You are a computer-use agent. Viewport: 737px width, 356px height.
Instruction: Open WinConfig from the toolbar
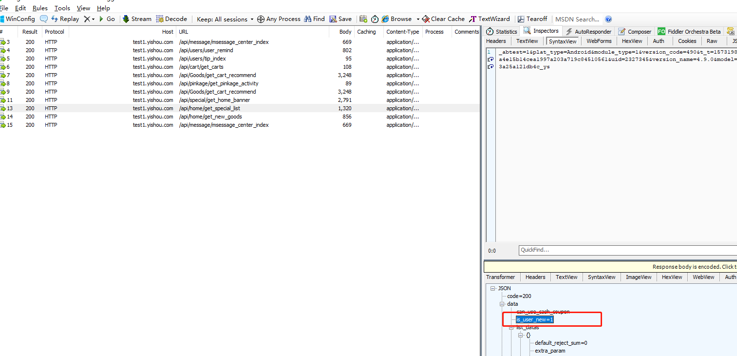click(x=18, y=19)
